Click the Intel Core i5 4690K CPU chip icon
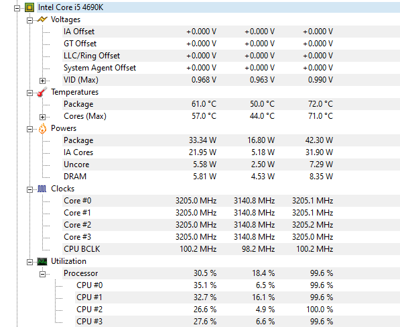The width and height of the screenshot is (400, 327). coord(29,7)
